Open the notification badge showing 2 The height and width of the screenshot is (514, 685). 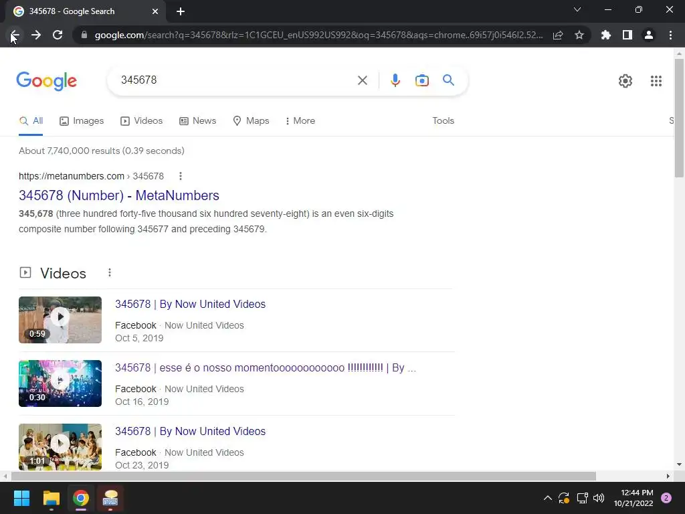pos(666,498)
